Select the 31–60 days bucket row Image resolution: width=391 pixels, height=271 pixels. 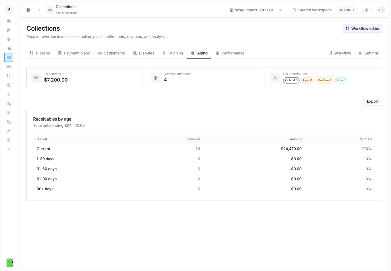coord(204,169)
